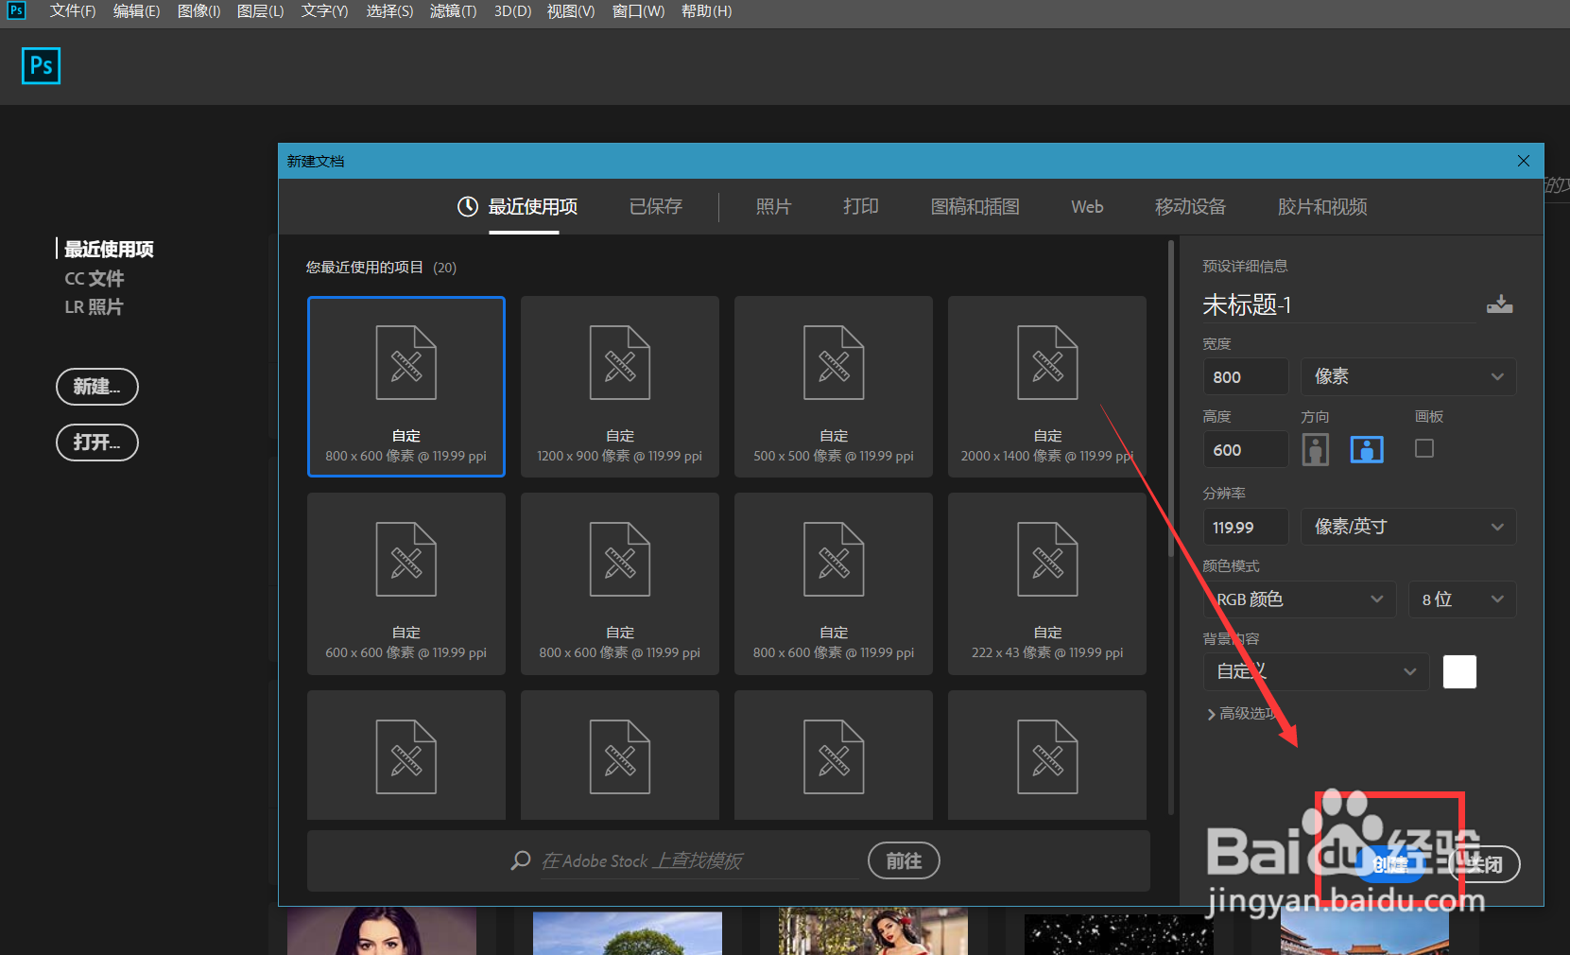Viewport: 1570px width, 955px height.
Task: Switch to the 移动设备 tab
Action: point(1190,206)
